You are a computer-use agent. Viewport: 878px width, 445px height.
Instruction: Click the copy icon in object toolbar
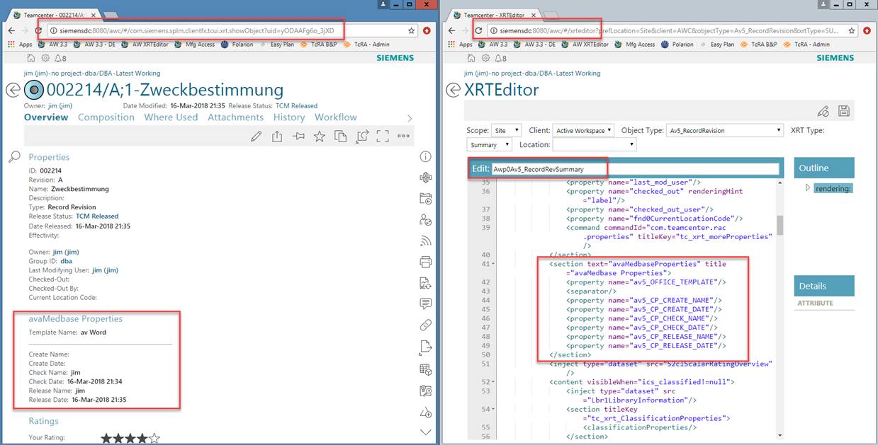coord(341,137)
